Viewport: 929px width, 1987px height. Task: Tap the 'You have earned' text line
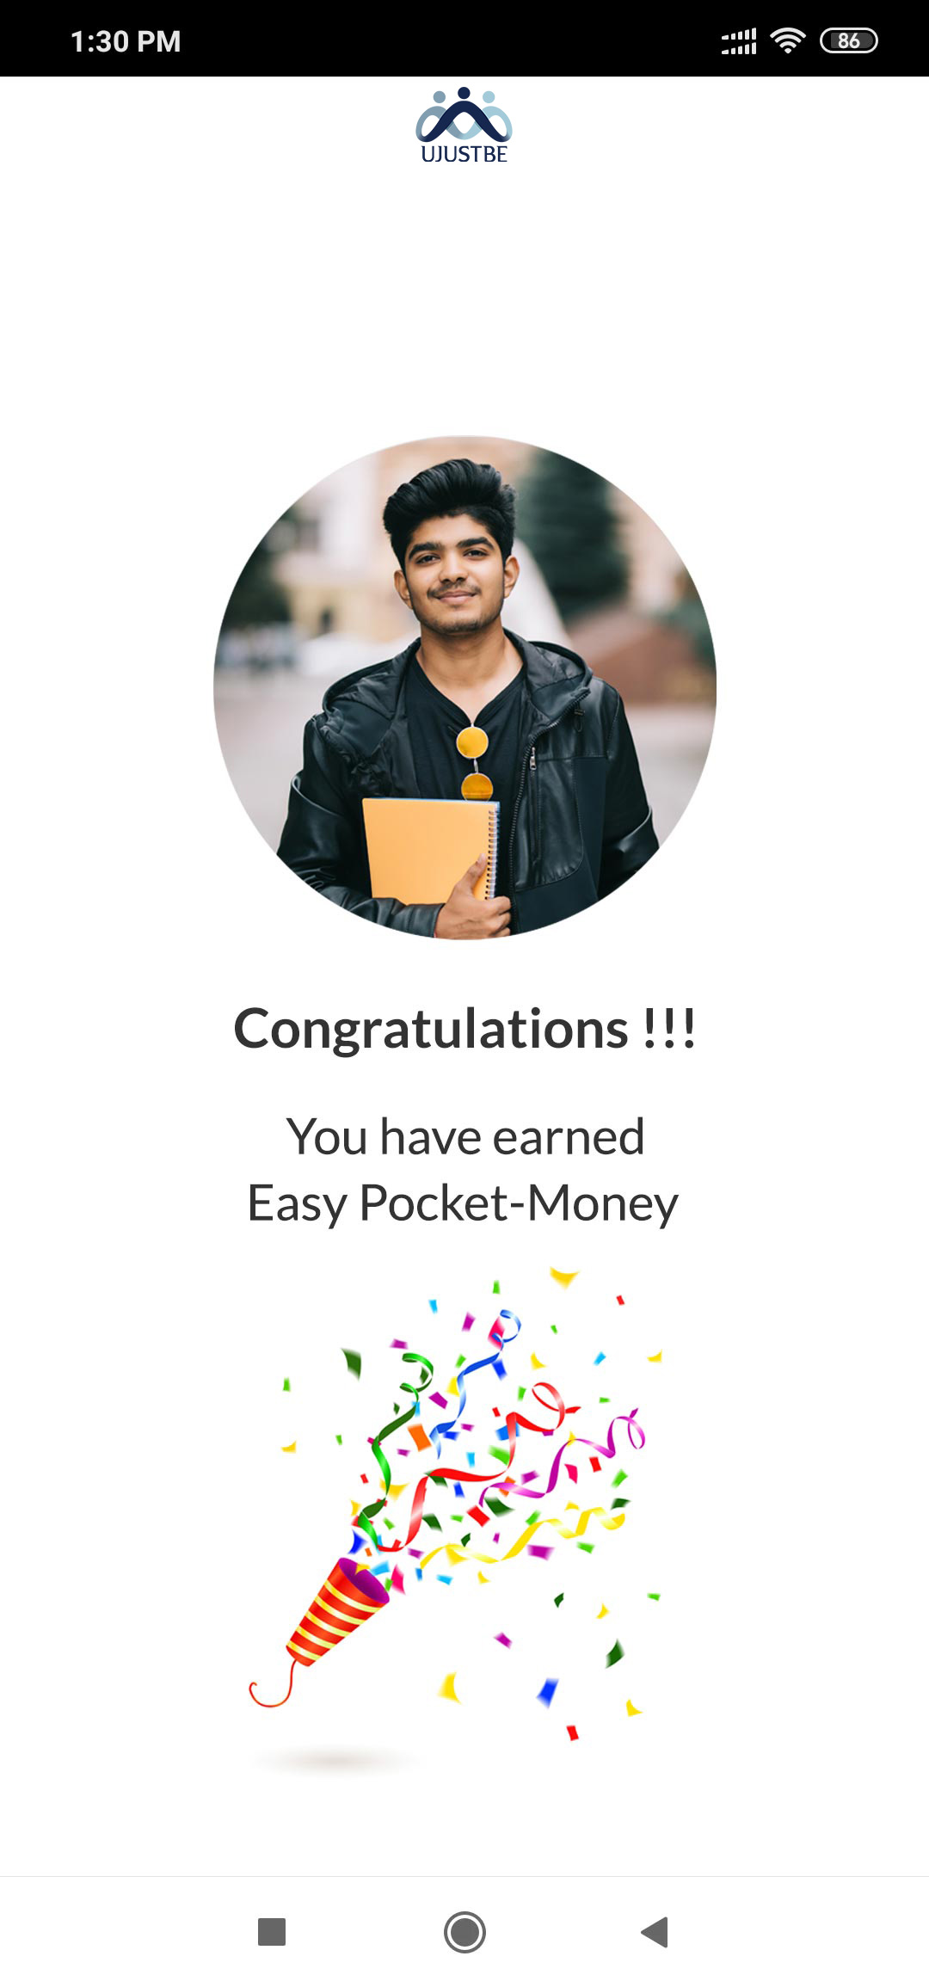464,1136
